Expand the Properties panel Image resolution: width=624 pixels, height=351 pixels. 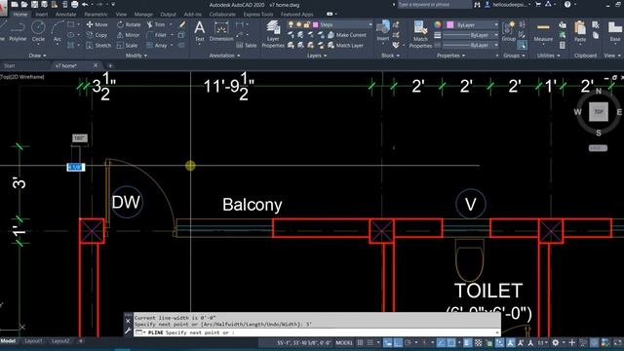[x=450, y=56]
